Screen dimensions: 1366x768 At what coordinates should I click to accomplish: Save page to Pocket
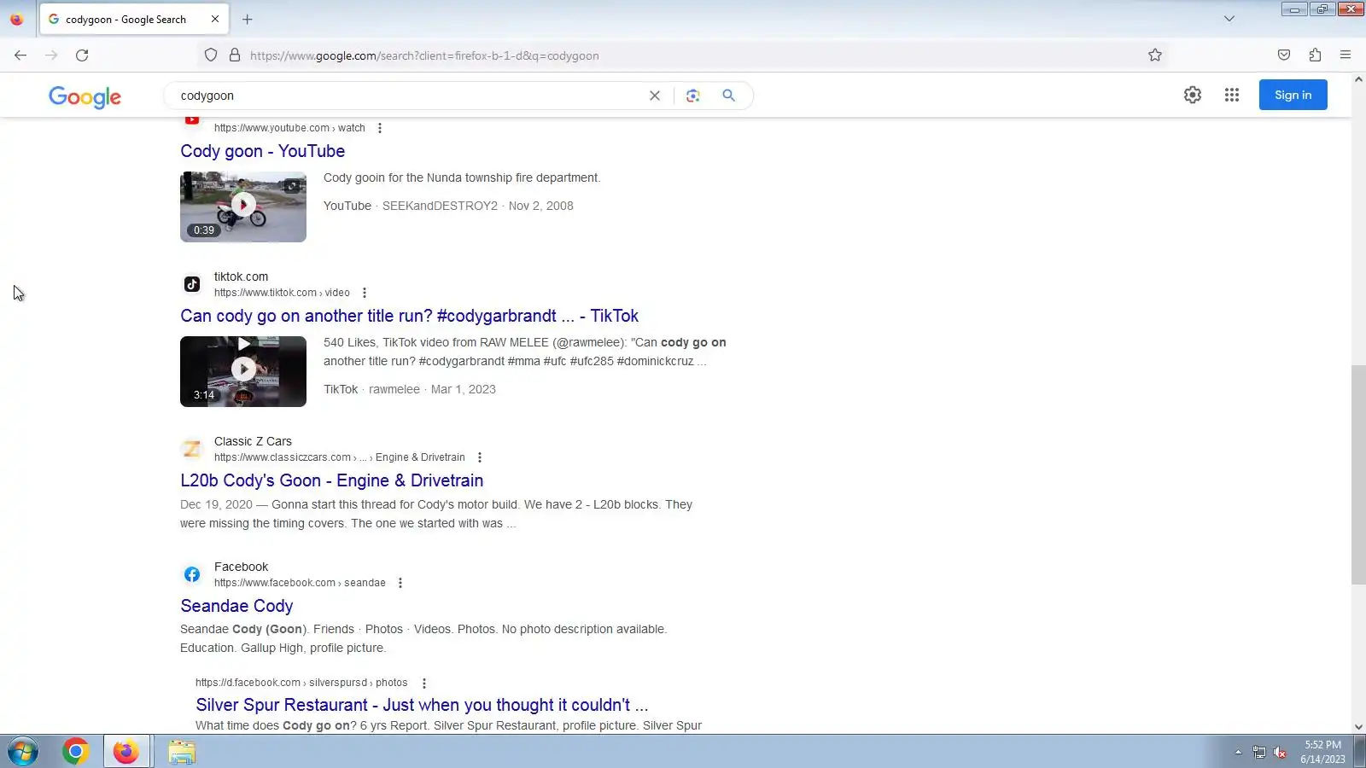1284,55
